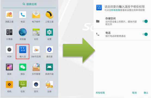151x98 pixels.
Task: Open the SIM卡应用 app
Action: tap(36, 50)
